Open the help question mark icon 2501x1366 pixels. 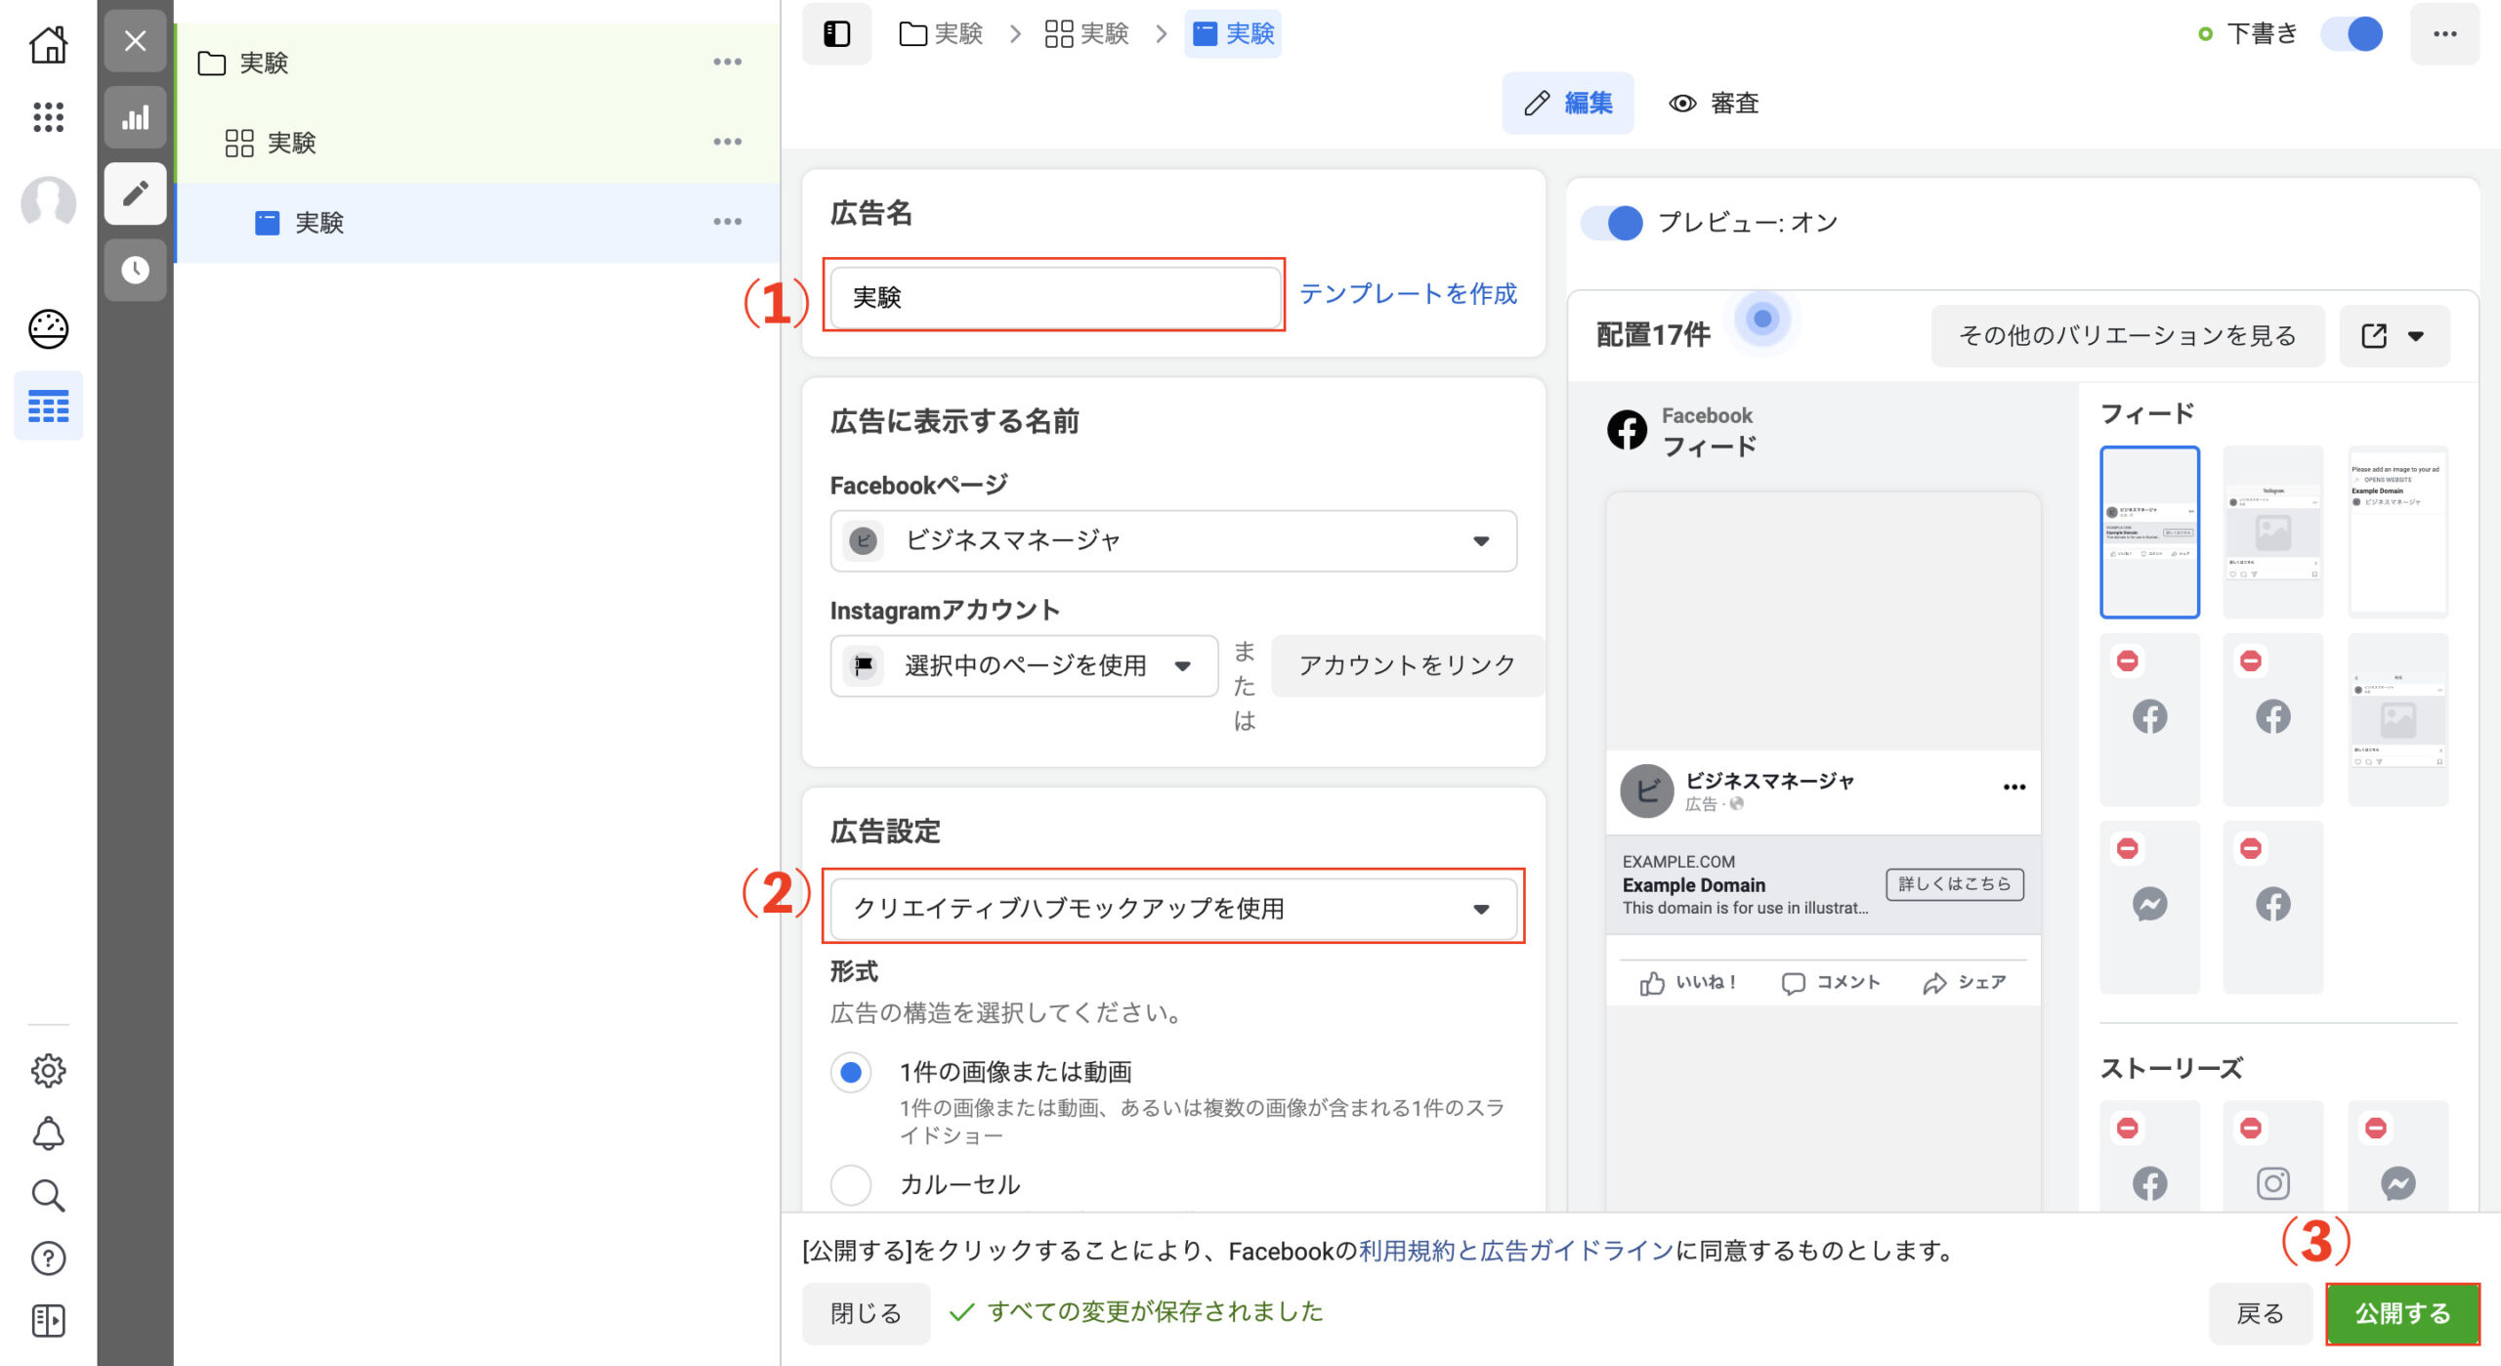[x=48, y=1259]
